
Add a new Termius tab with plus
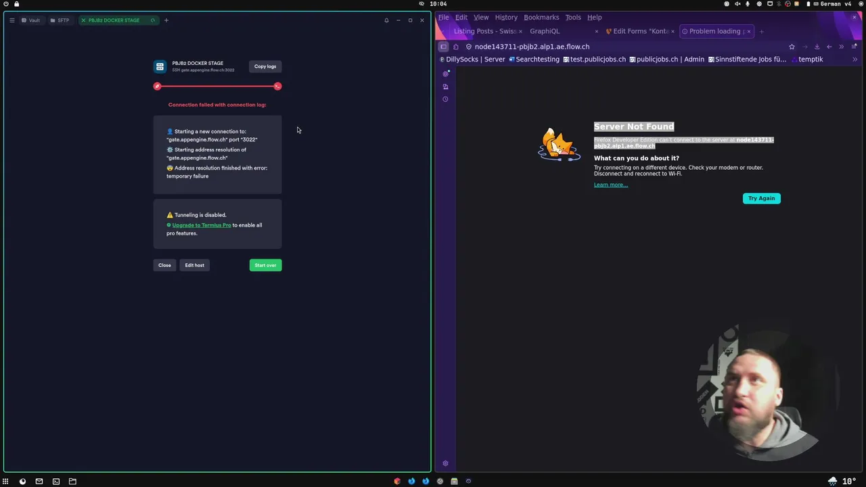pyautogui.click(x=166, y=20)
